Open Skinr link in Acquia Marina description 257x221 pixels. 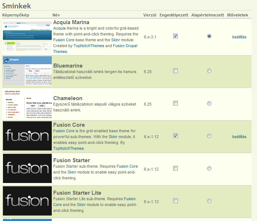tap(116, 40)
